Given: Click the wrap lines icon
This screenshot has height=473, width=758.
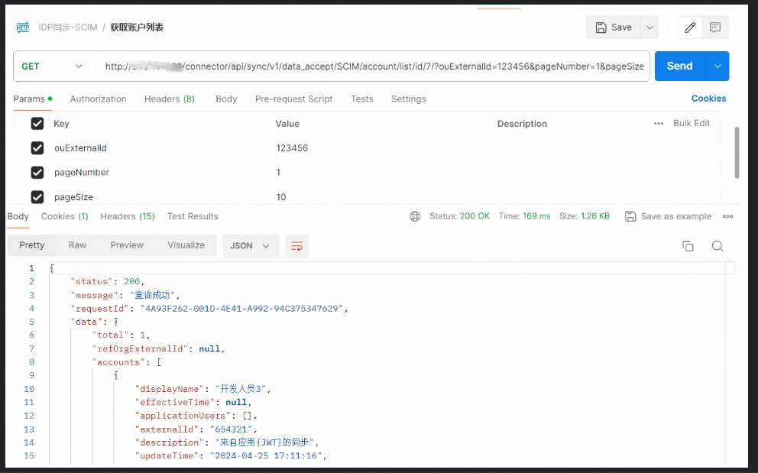Looking at the screenshot, I should click(x=297, y=246).
